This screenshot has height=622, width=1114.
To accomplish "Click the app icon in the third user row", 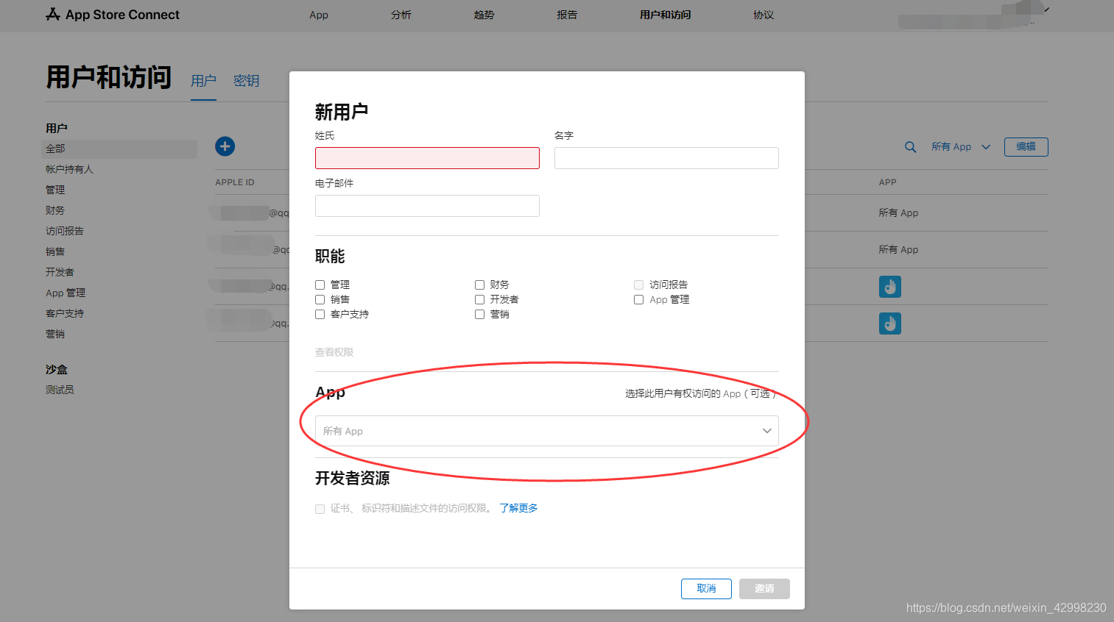I will click(890, 287).
